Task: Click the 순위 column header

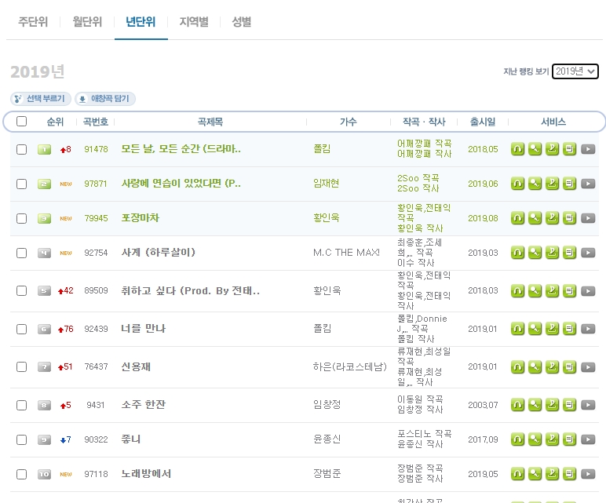Action: (55, 122)
